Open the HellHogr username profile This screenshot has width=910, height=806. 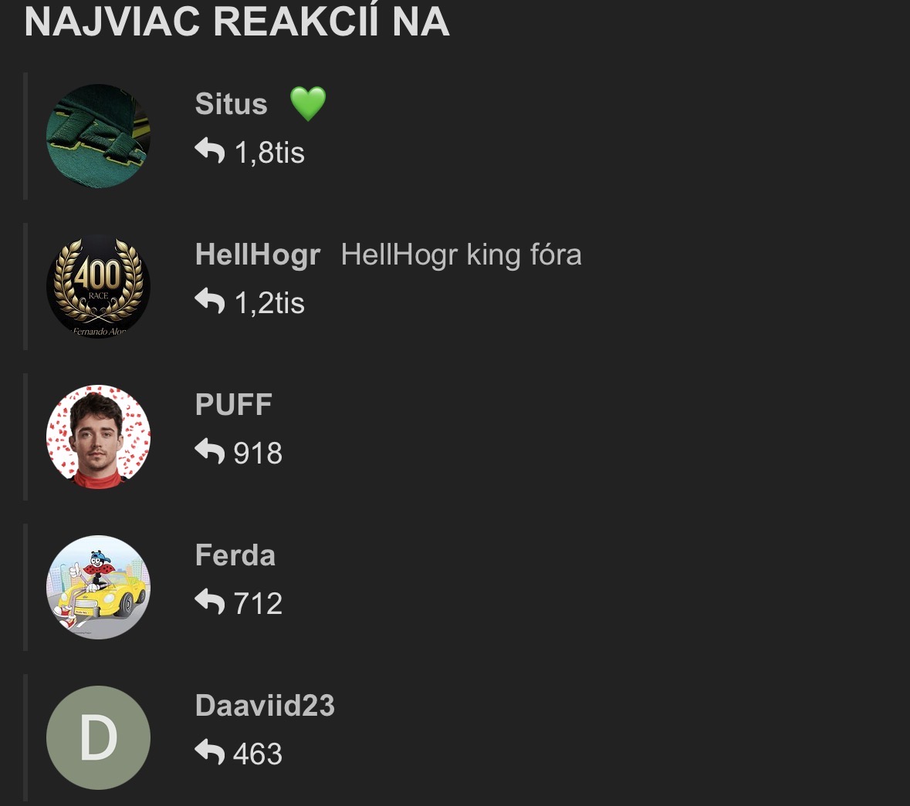click(x=258, y=255)
